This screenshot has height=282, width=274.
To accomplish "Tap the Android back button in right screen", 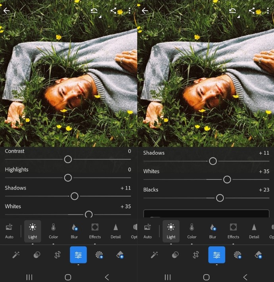I will coord(245,277).
